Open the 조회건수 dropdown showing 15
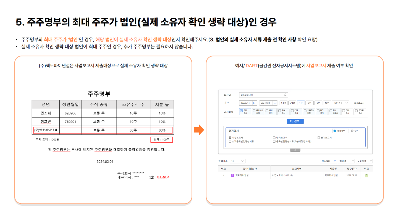This screenshot has width=398, height=224. tap(237, 161)
